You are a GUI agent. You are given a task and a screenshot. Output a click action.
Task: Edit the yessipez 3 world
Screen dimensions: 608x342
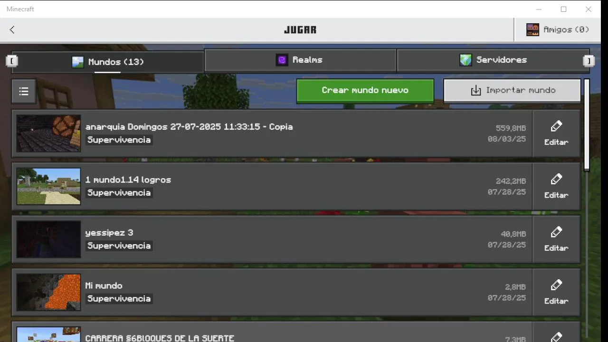coord(556,239)
